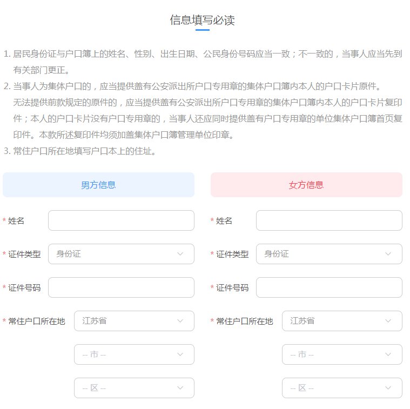Select the 男方信息 section header
The width and height of the screenshot is (410, 409).
click(x=98, y=185)
